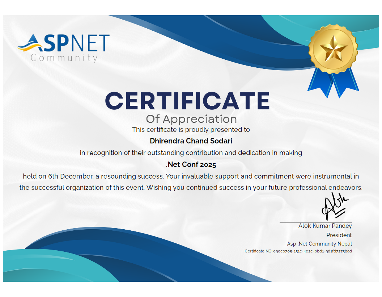Click the in recognition of contribution line
Viewport: 382px width, 297px height.
pyautogui.click(x=191, y=153)
